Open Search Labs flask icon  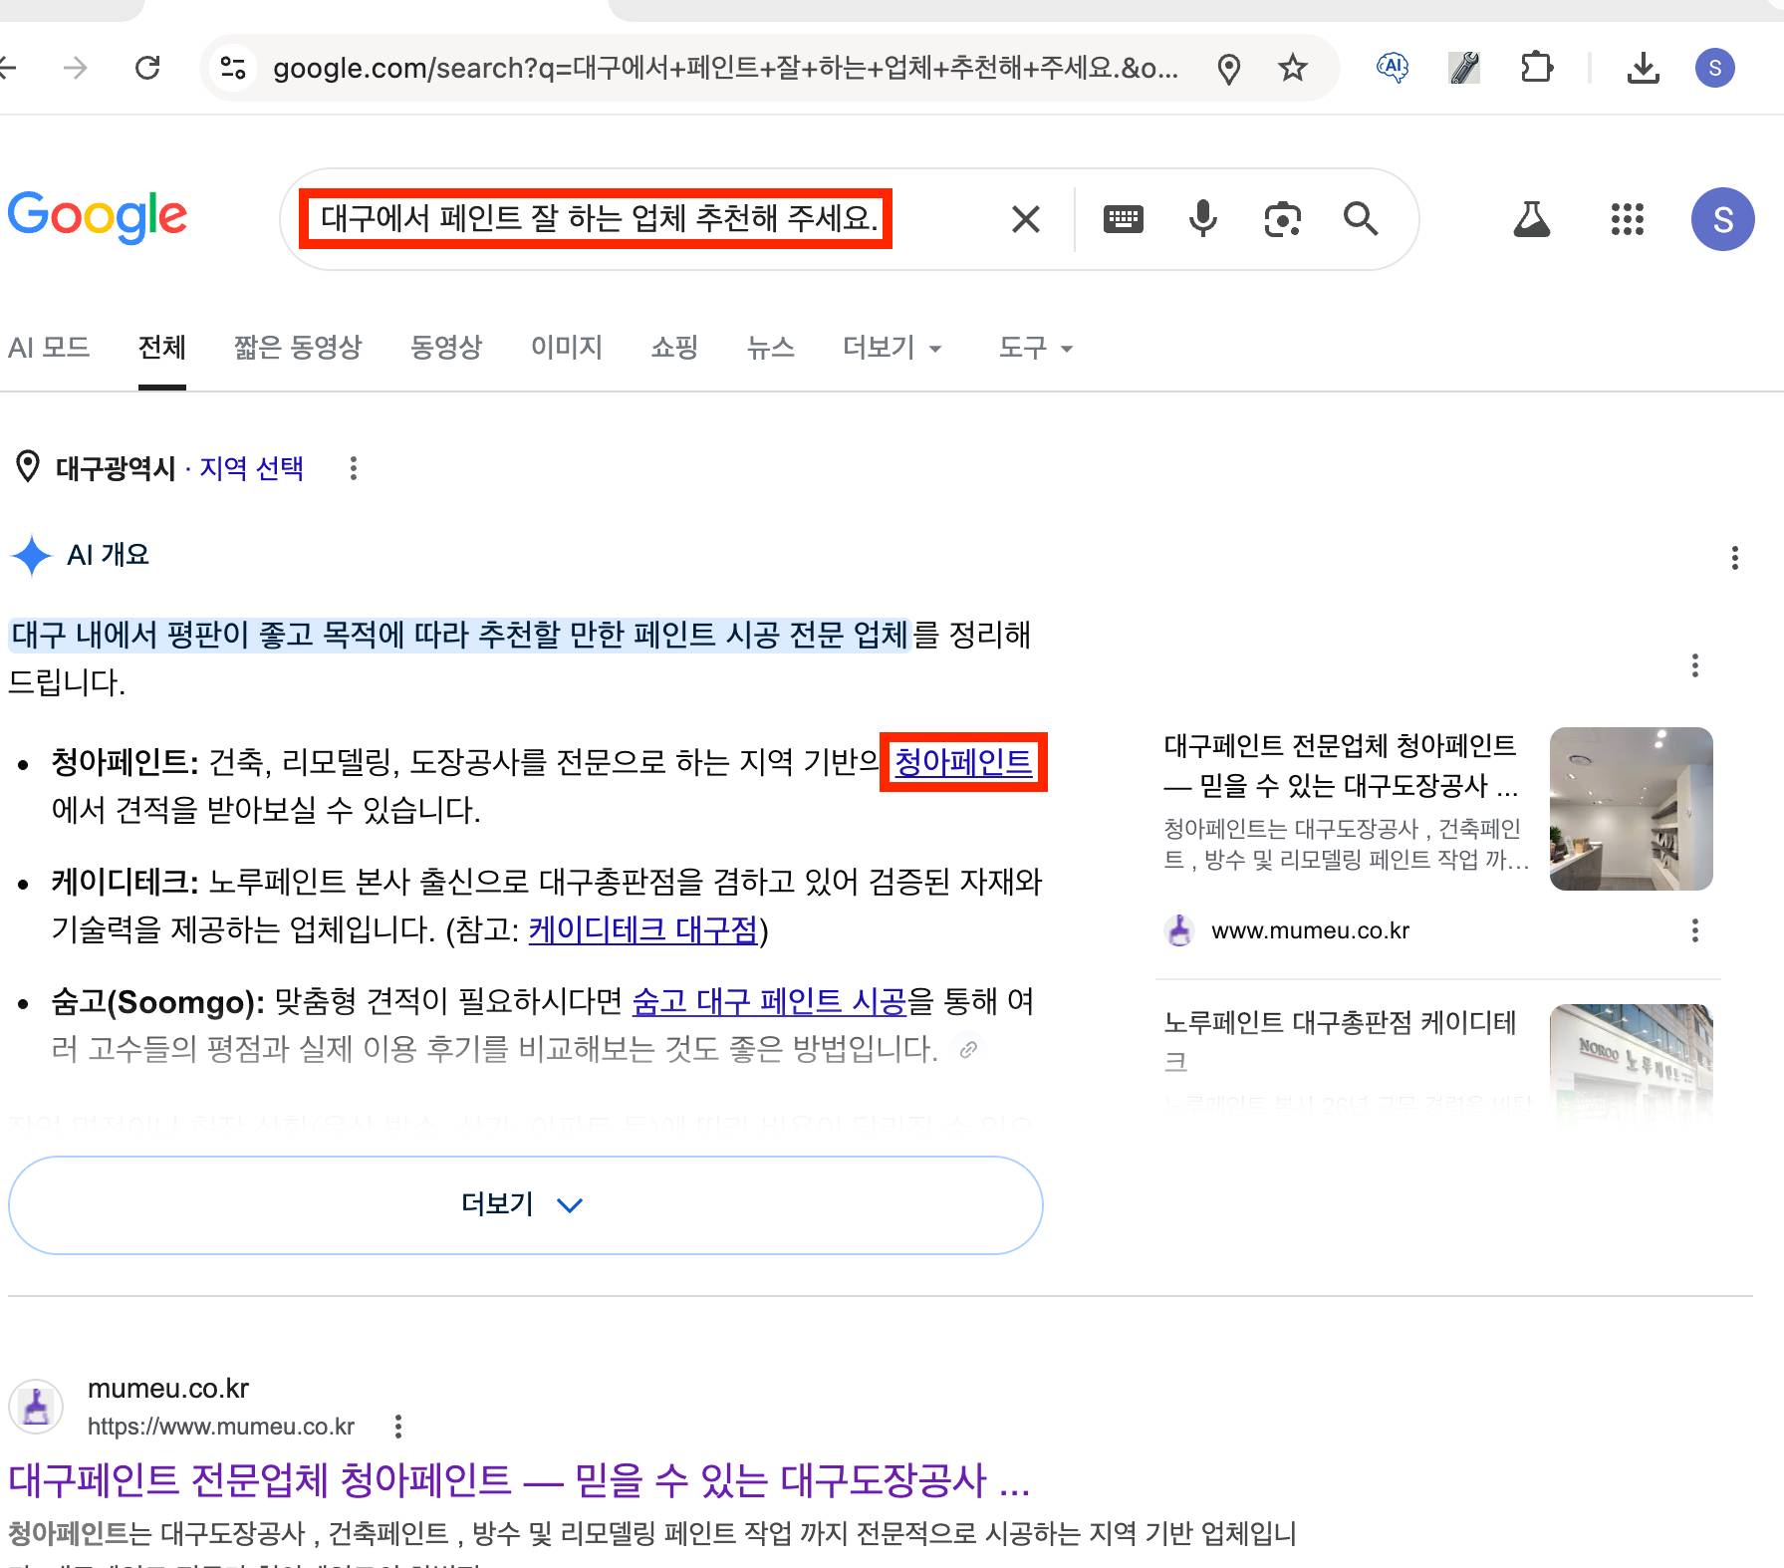coord(1531,219)
